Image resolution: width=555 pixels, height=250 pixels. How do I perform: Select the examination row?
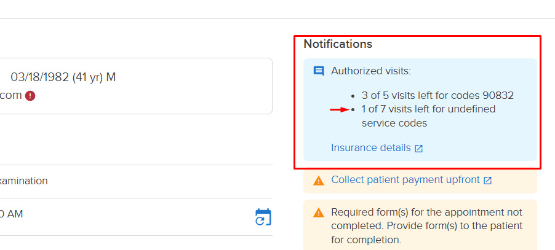(x=136, y=181)
